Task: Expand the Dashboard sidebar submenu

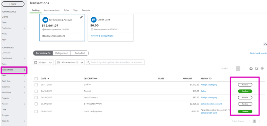Action: click(x=24, y=59)
